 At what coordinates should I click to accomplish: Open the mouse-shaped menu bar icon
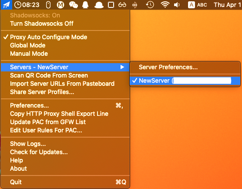point(48,5)
